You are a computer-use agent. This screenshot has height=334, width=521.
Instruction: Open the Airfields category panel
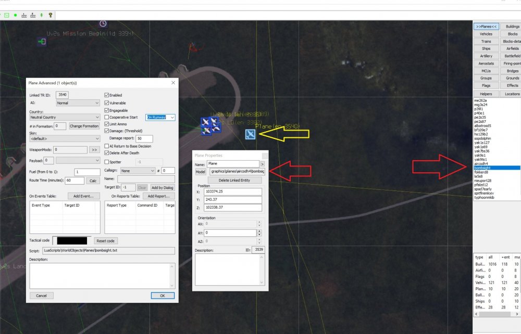tap(512, 48)
